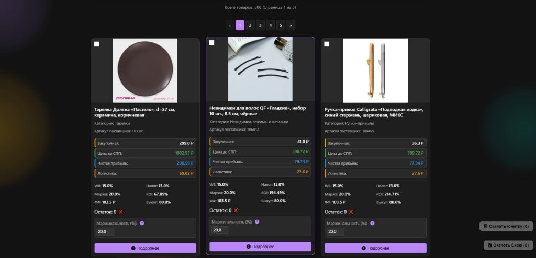The width and height of the screenshot is (536, 258).
Task: Click the file icon in Скачать Excel button
Action: point(489,245)
